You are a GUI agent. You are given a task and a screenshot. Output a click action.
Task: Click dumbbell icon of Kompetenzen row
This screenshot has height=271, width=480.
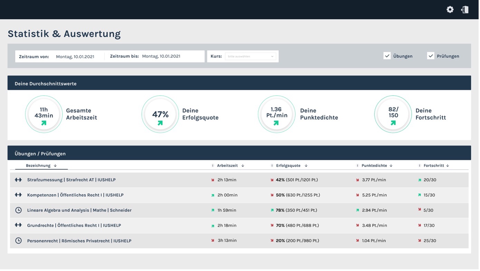point(18,195)
